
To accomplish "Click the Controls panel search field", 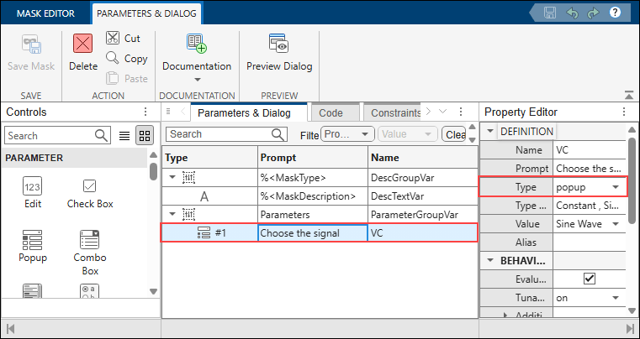I will click(x=50, y=136).
